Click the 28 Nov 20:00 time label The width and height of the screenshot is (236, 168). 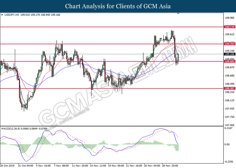[x=170, y=166]
